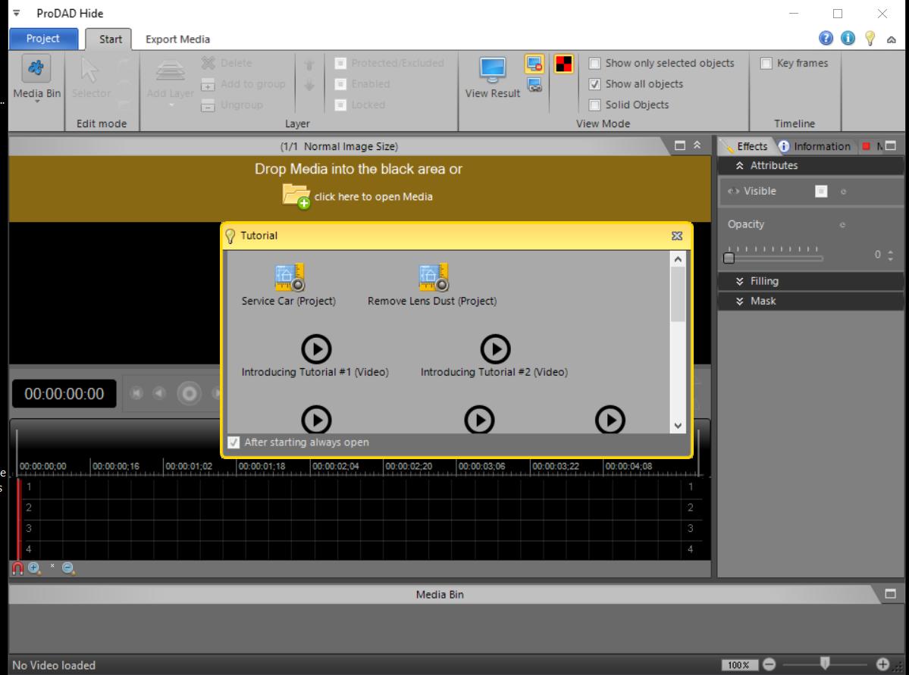The image size is (909, 675).
Task: Open the Service Car (Project) label
Action: click(x=289, y=302)
